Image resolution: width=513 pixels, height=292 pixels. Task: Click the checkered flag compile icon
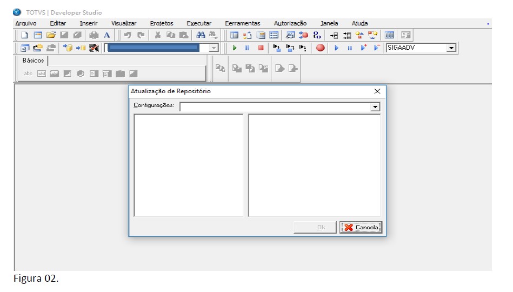[94, 48]
